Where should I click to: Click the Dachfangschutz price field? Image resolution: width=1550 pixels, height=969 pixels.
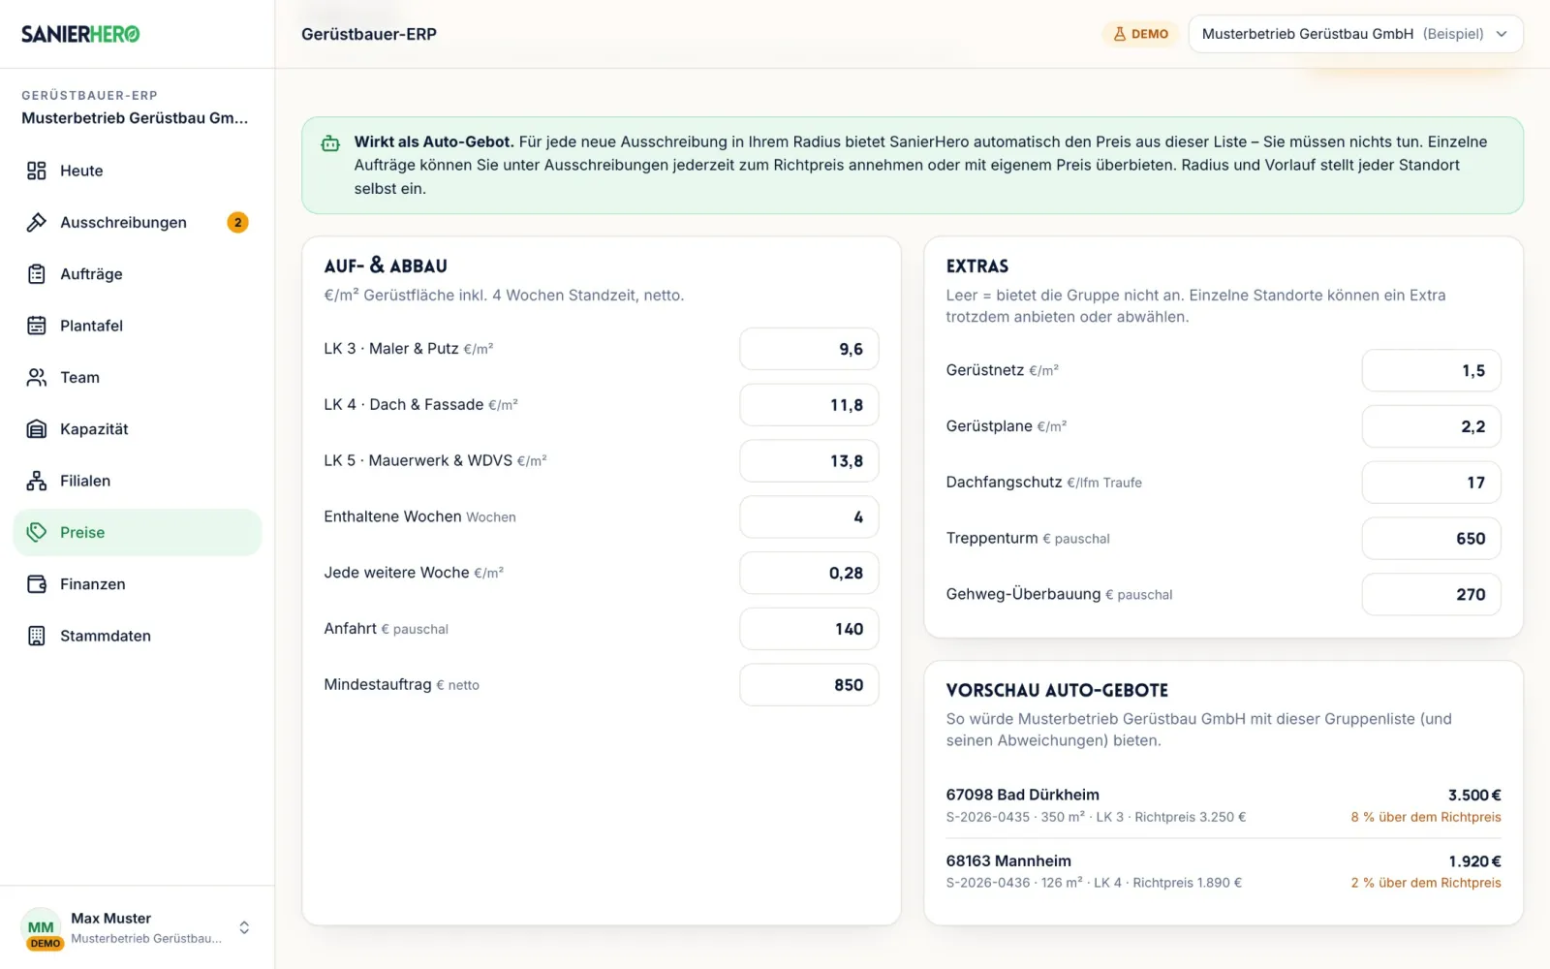point(1431,483)
